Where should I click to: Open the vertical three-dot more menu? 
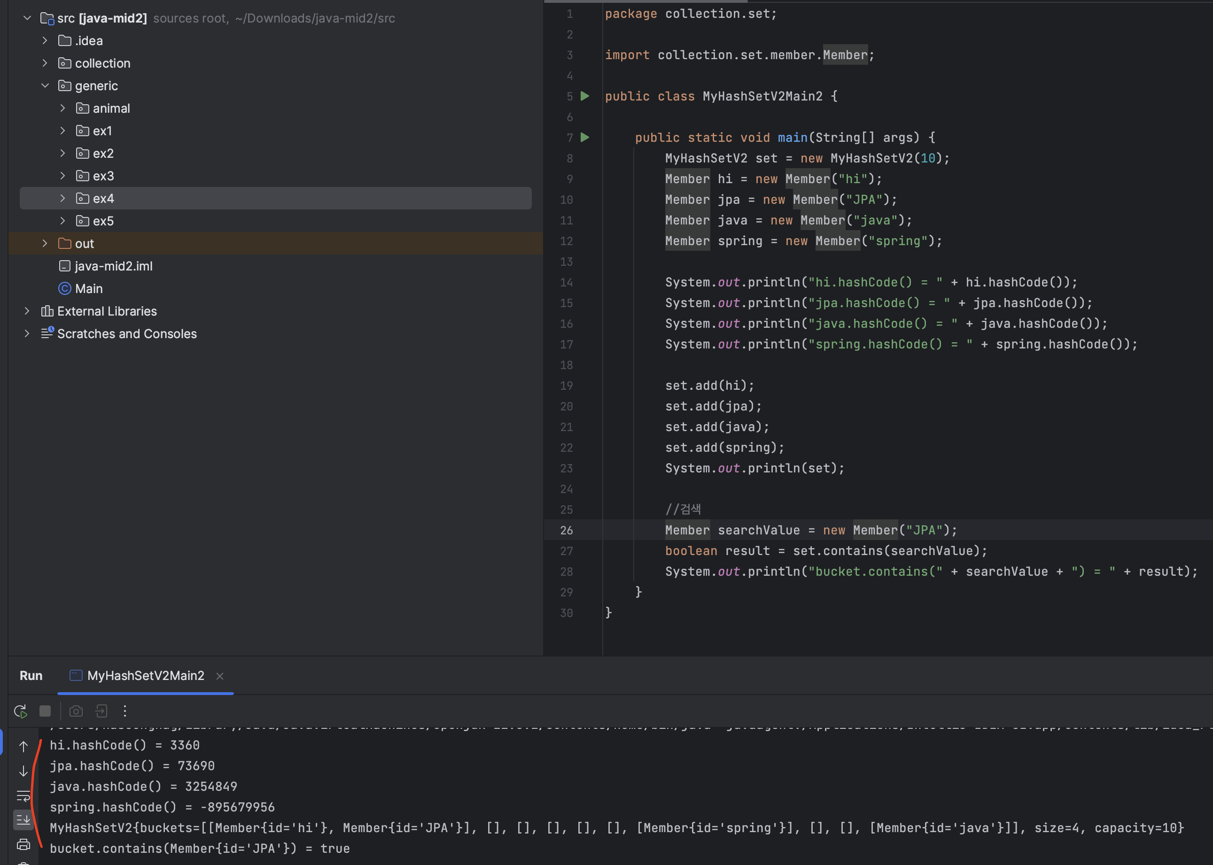point(124,711)
